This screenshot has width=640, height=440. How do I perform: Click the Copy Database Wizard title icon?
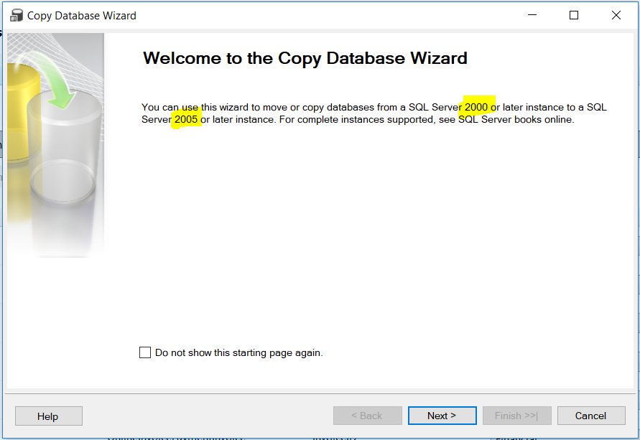(x=17, y=16)
